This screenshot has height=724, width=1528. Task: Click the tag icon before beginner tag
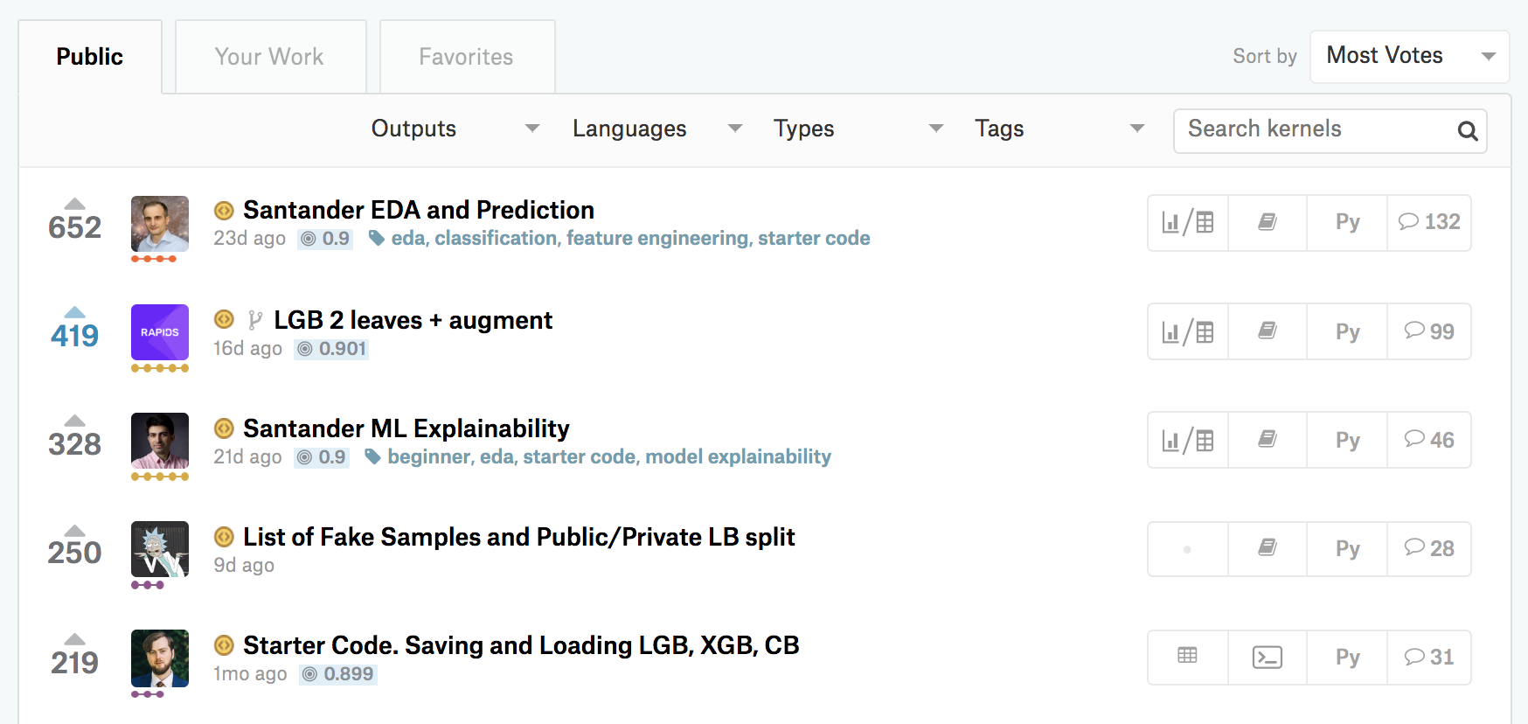coord(372,456)
